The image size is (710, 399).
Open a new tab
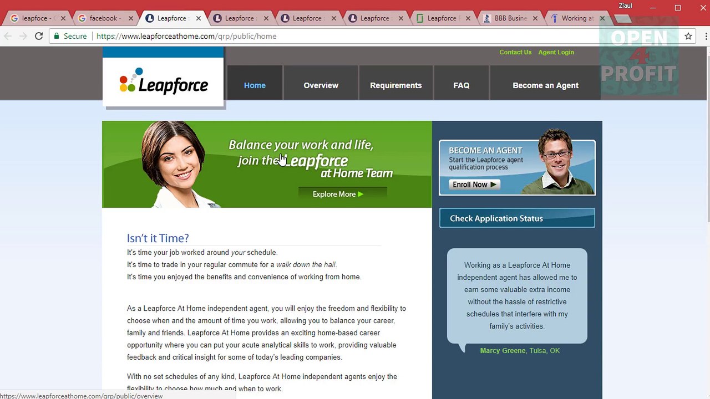coord(623,19)
